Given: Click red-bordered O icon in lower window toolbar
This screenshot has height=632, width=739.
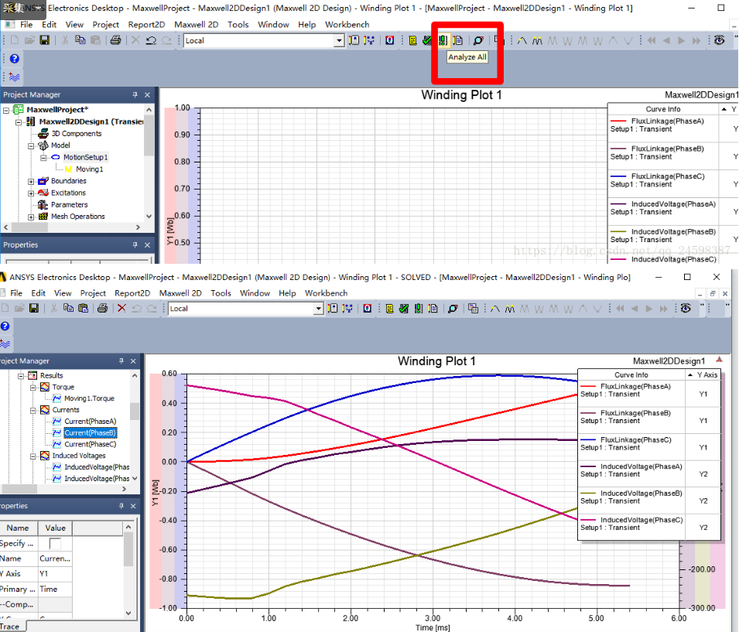Looking at the screenshot, I should 367,308.
